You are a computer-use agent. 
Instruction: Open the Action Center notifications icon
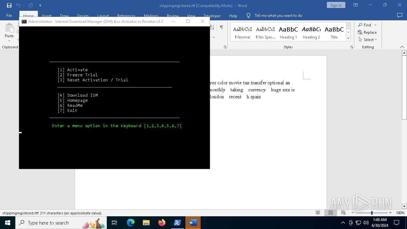click(397, 223)
